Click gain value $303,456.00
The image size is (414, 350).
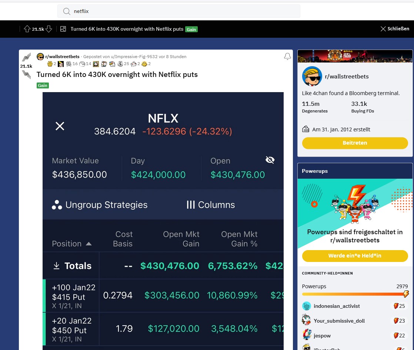pyautogui.click(x=172, y=295)
